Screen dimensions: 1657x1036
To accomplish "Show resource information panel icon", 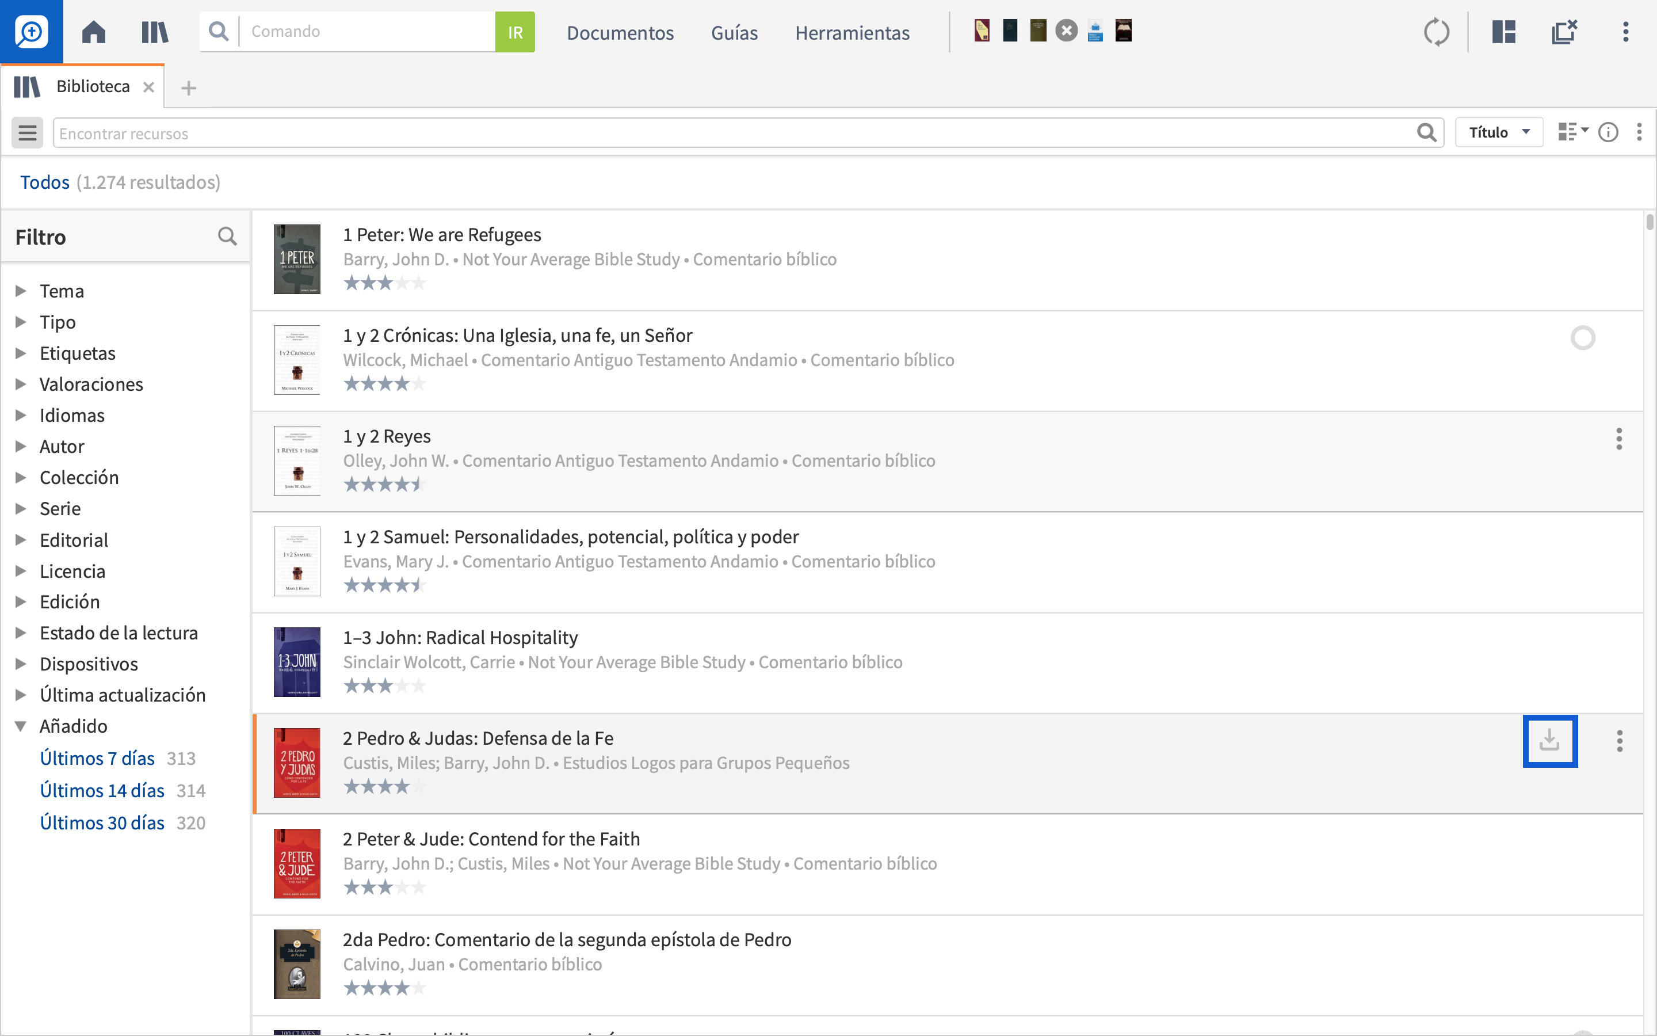I will point(1609,132).
